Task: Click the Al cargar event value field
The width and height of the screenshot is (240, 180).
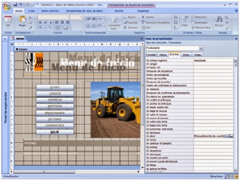Action: tap(213, 64)
